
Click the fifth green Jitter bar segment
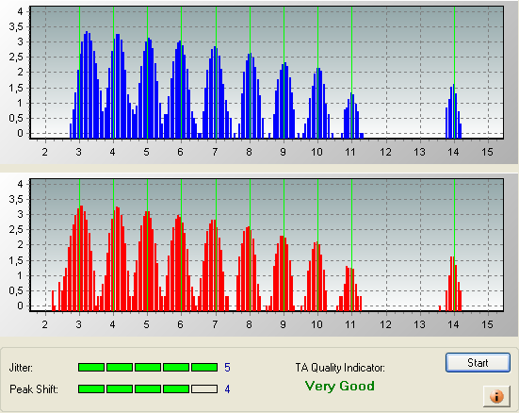204,367
